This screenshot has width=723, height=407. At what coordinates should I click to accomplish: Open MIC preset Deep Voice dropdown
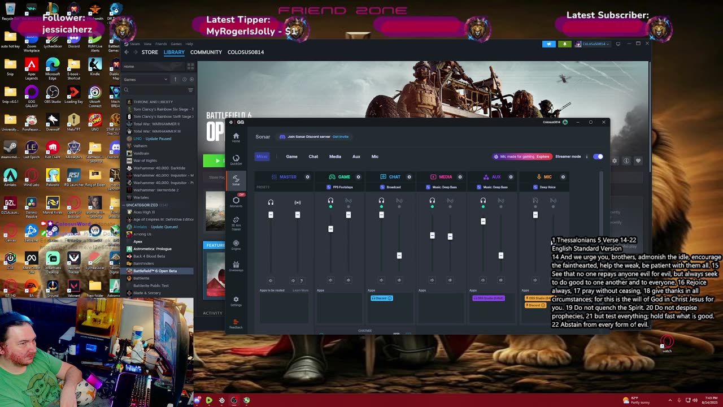[545, 187]
